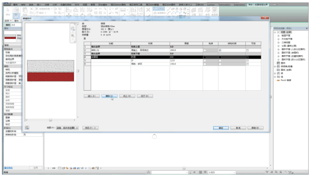313x179 pixels.
Task: Click steering wheel icon in preview pane
Action: pyautogui.click(x=72, y=29)
